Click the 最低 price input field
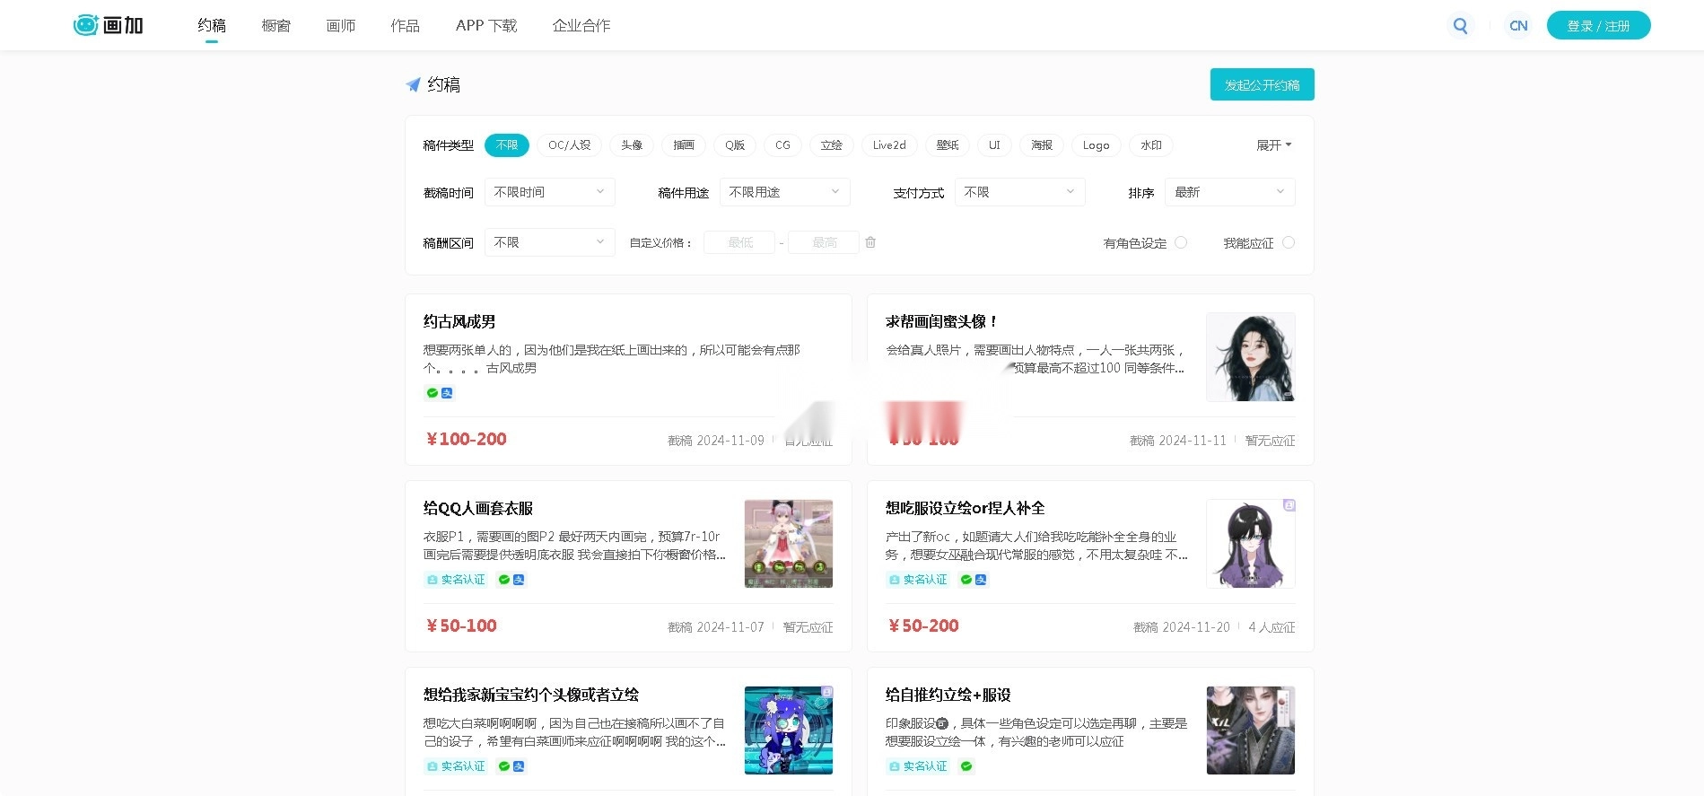 click(x=739, y=242)
